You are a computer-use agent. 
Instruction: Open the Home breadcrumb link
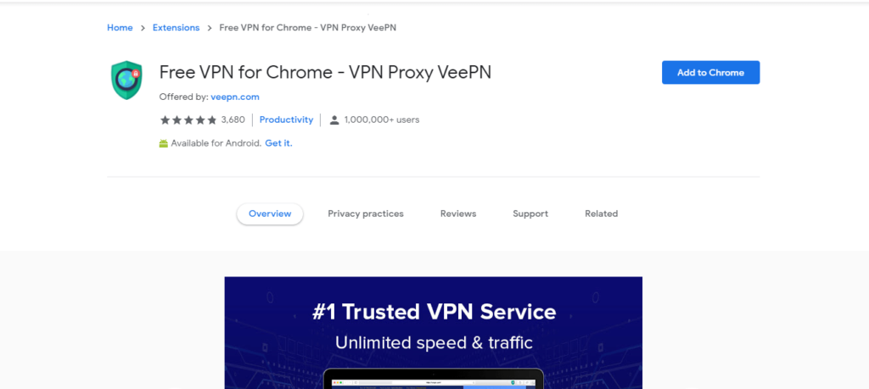coord(120,28)
